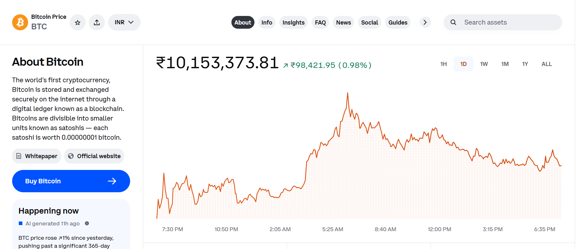Switch chart to 1Y range
Image resolution: width=576 pixels, height=249 pixels.
point(525,64)
